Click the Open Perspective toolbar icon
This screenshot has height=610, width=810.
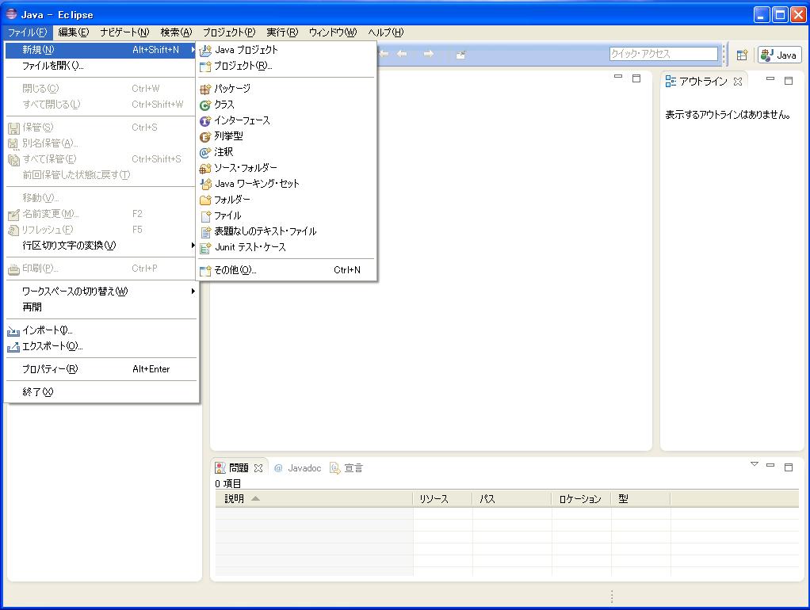pyautogui.click(x=742, y=55)
